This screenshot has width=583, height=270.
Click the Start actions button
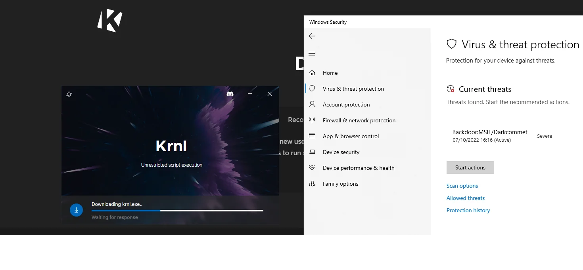[x=470, y=167]
